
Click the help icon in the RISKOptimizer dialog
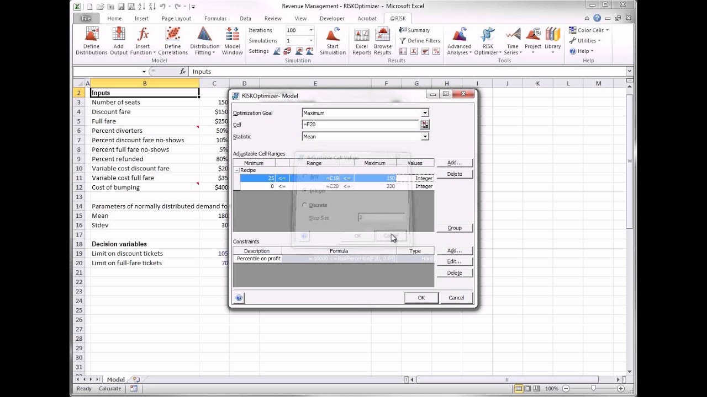click(x=239, y=298)
